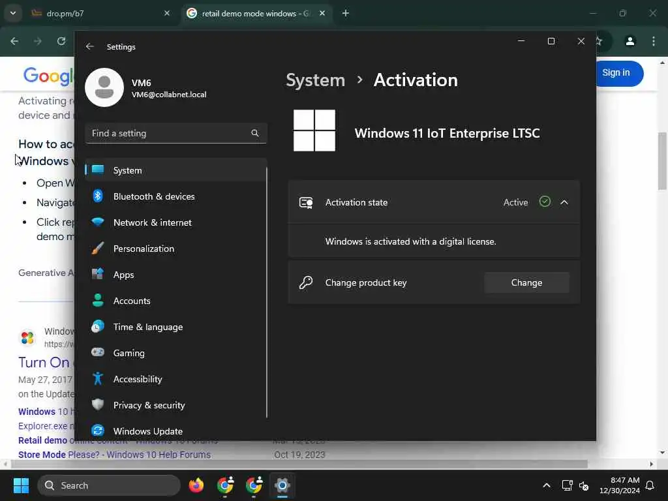Click the Windows Update sync icon
Viewport: 668px width, 501px height.
98,431
